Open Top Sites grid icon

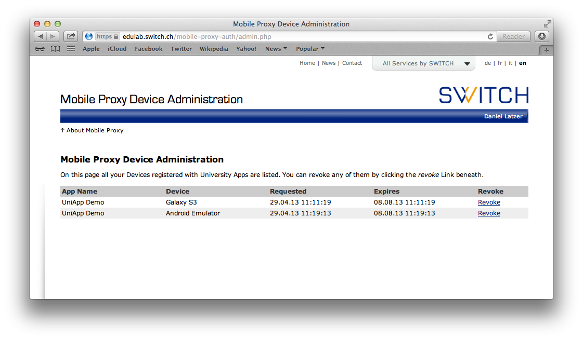pyautogui.click(x=71, y=49)
